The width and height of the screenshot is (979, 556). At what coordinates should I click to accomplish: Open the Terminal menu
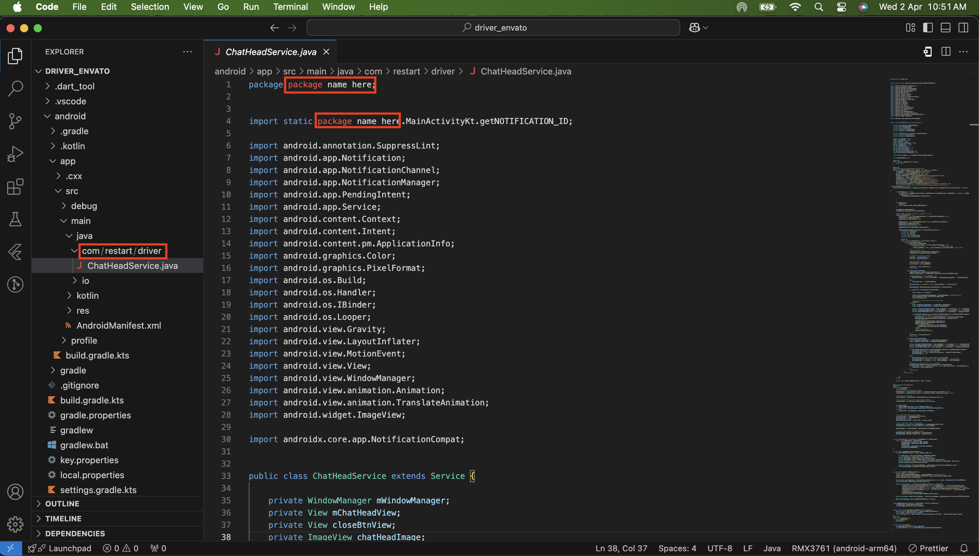coord(290,7)
